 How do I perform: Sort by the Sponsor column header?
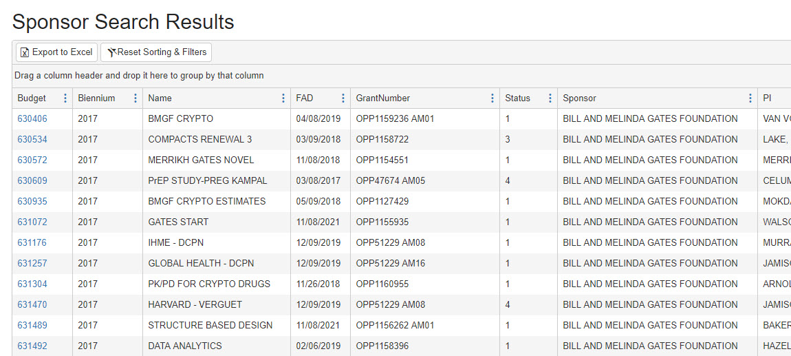[x=579, y=98]
